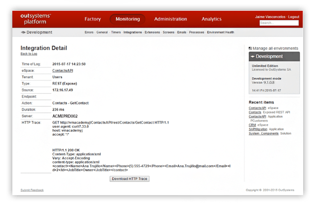Click the GET request line in HTTP Trace
This screenshot has width=318, height=205.
pos(111,122)
